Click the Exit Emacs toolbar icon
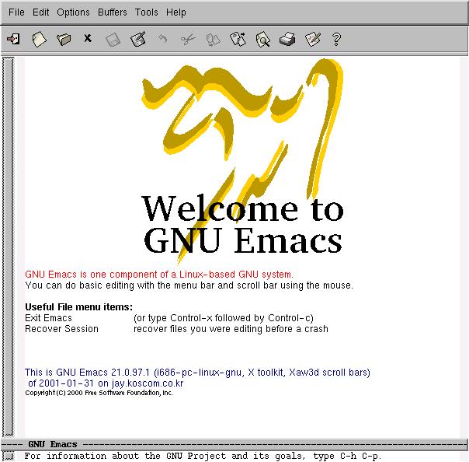 [13, 39]
